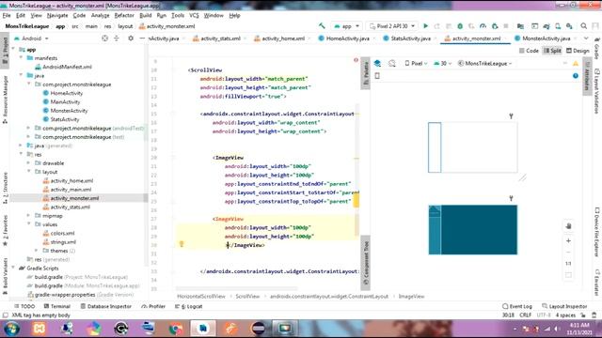Click the blue info icon in preview
Image resolution: width=602 pixels, height=338 pixels.
tap(576, 76)
